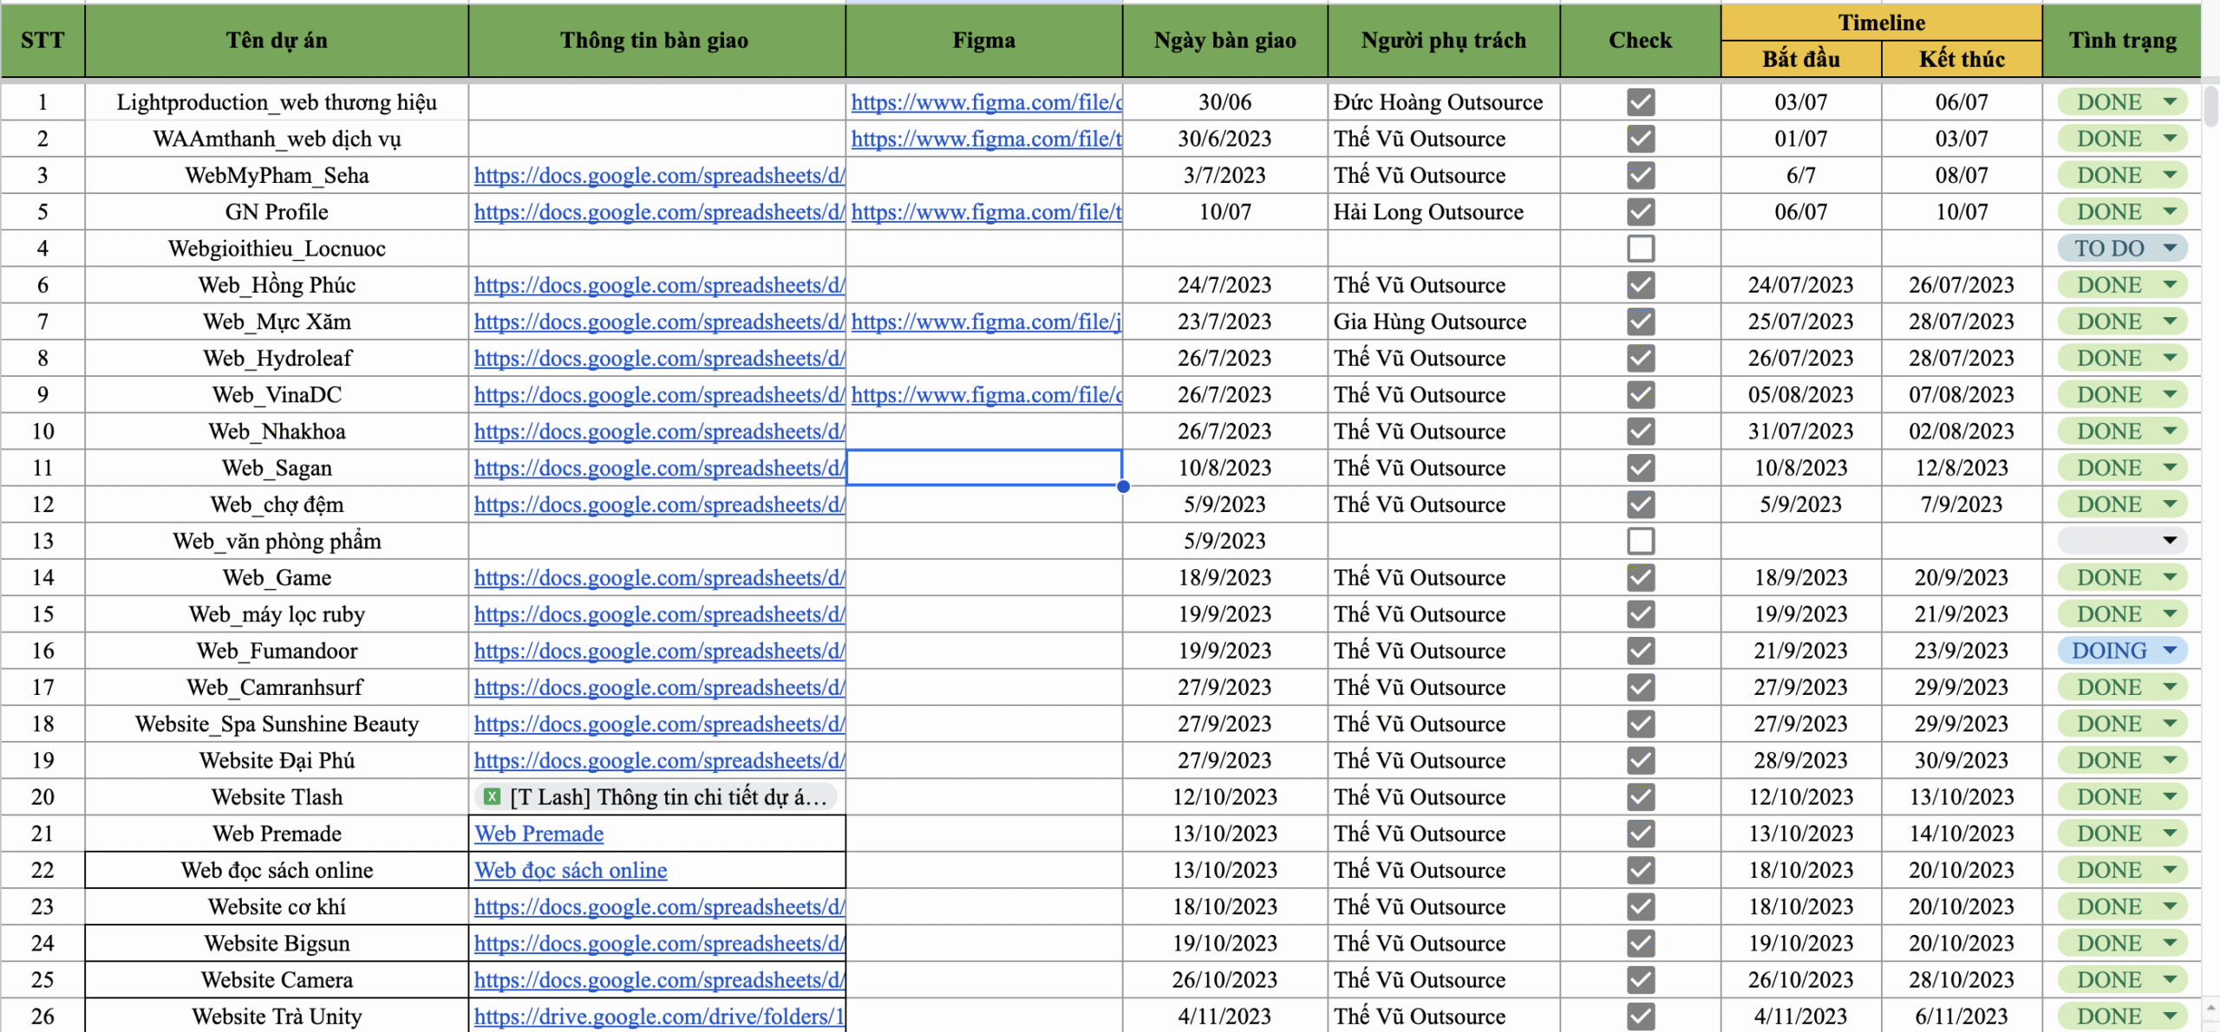Open the spreadsheet link for WebMyPham_Seha

pyautogui.click(x=658, y=175)
